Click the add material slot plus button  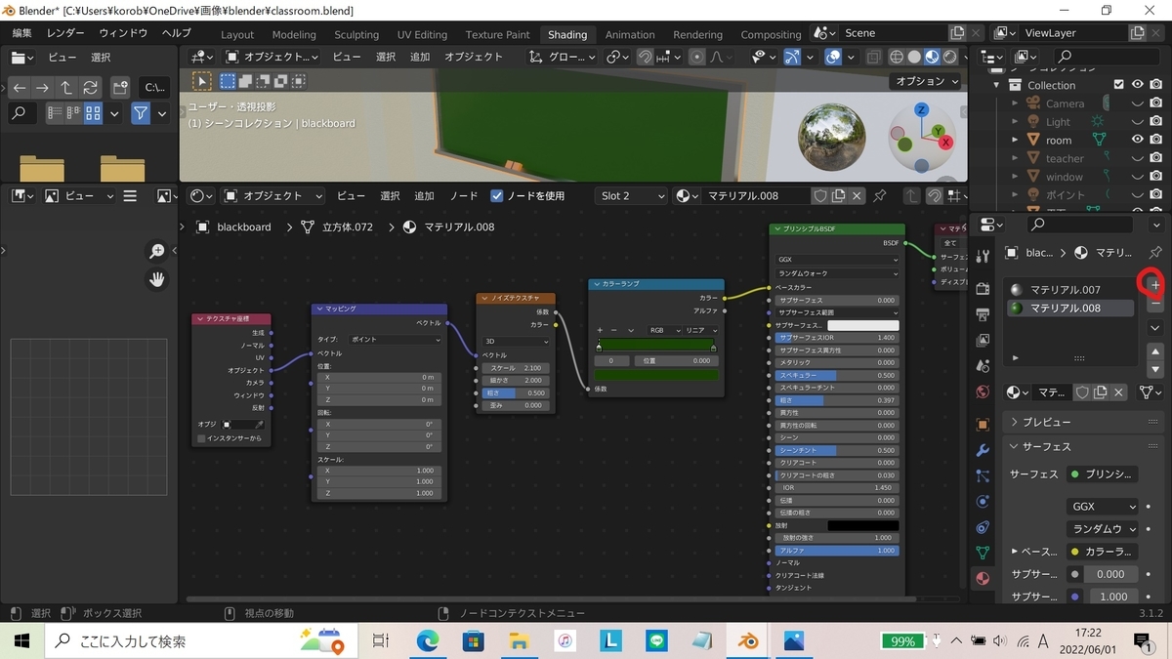1154,285
